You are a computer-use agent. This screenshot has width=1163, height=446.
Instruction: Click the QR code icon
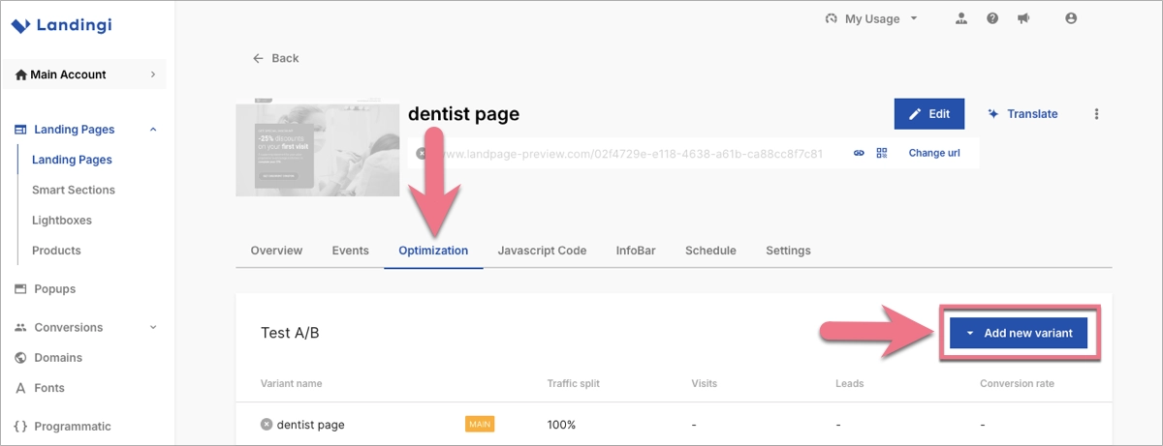tap(882, 153)
